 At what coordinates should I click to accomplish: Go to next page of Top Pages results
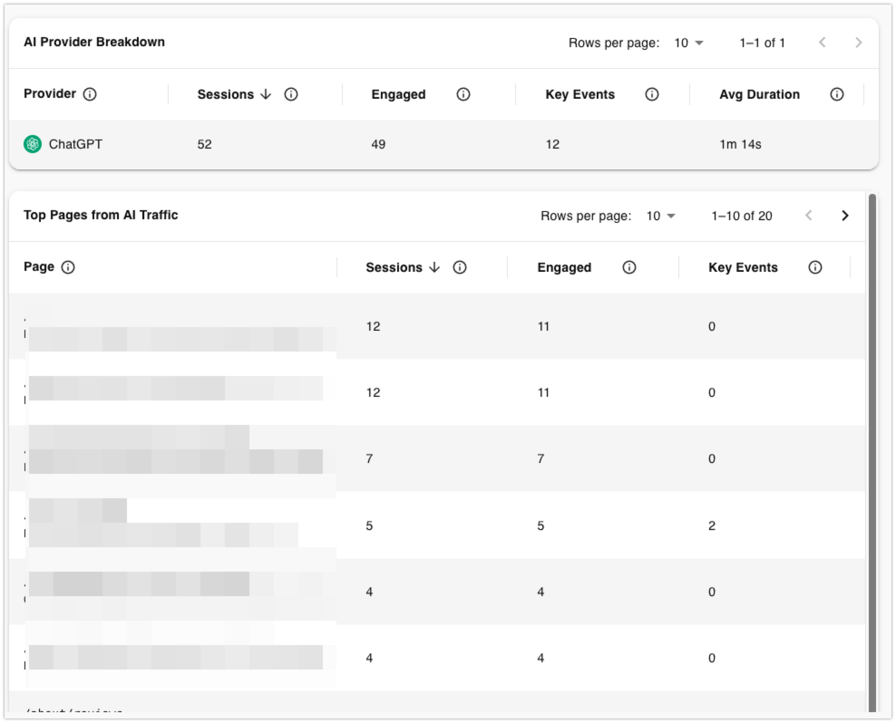click(x=845, y=216)
